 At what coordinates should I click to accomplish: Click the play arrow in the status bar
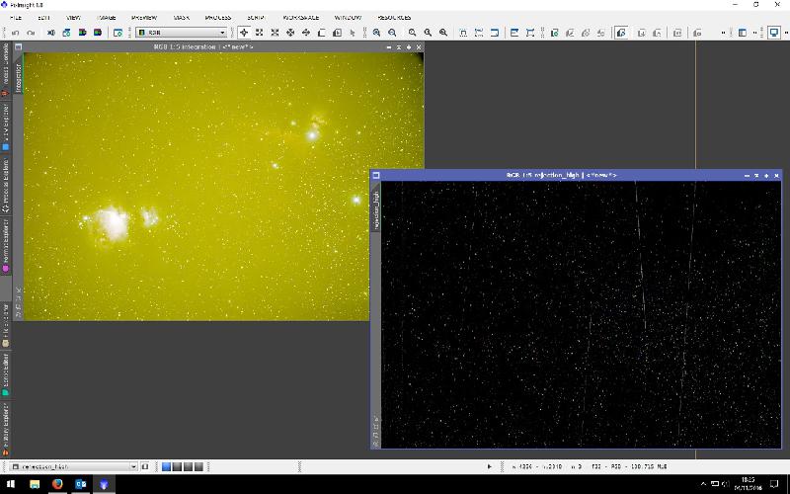(489, 466)
